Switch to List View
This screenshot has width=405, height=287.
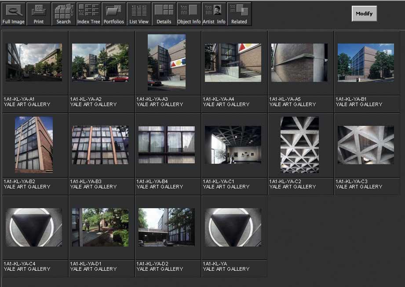(139, 14)
